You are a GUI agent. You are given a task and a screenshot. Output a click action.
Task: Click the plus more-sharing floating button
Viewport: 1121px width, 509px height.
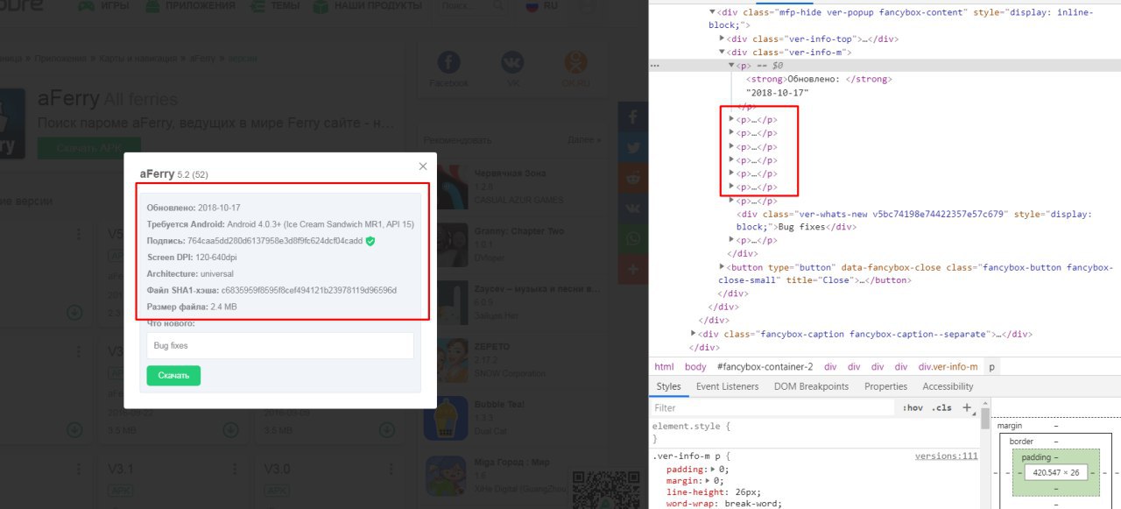click(x=632, y=270)
